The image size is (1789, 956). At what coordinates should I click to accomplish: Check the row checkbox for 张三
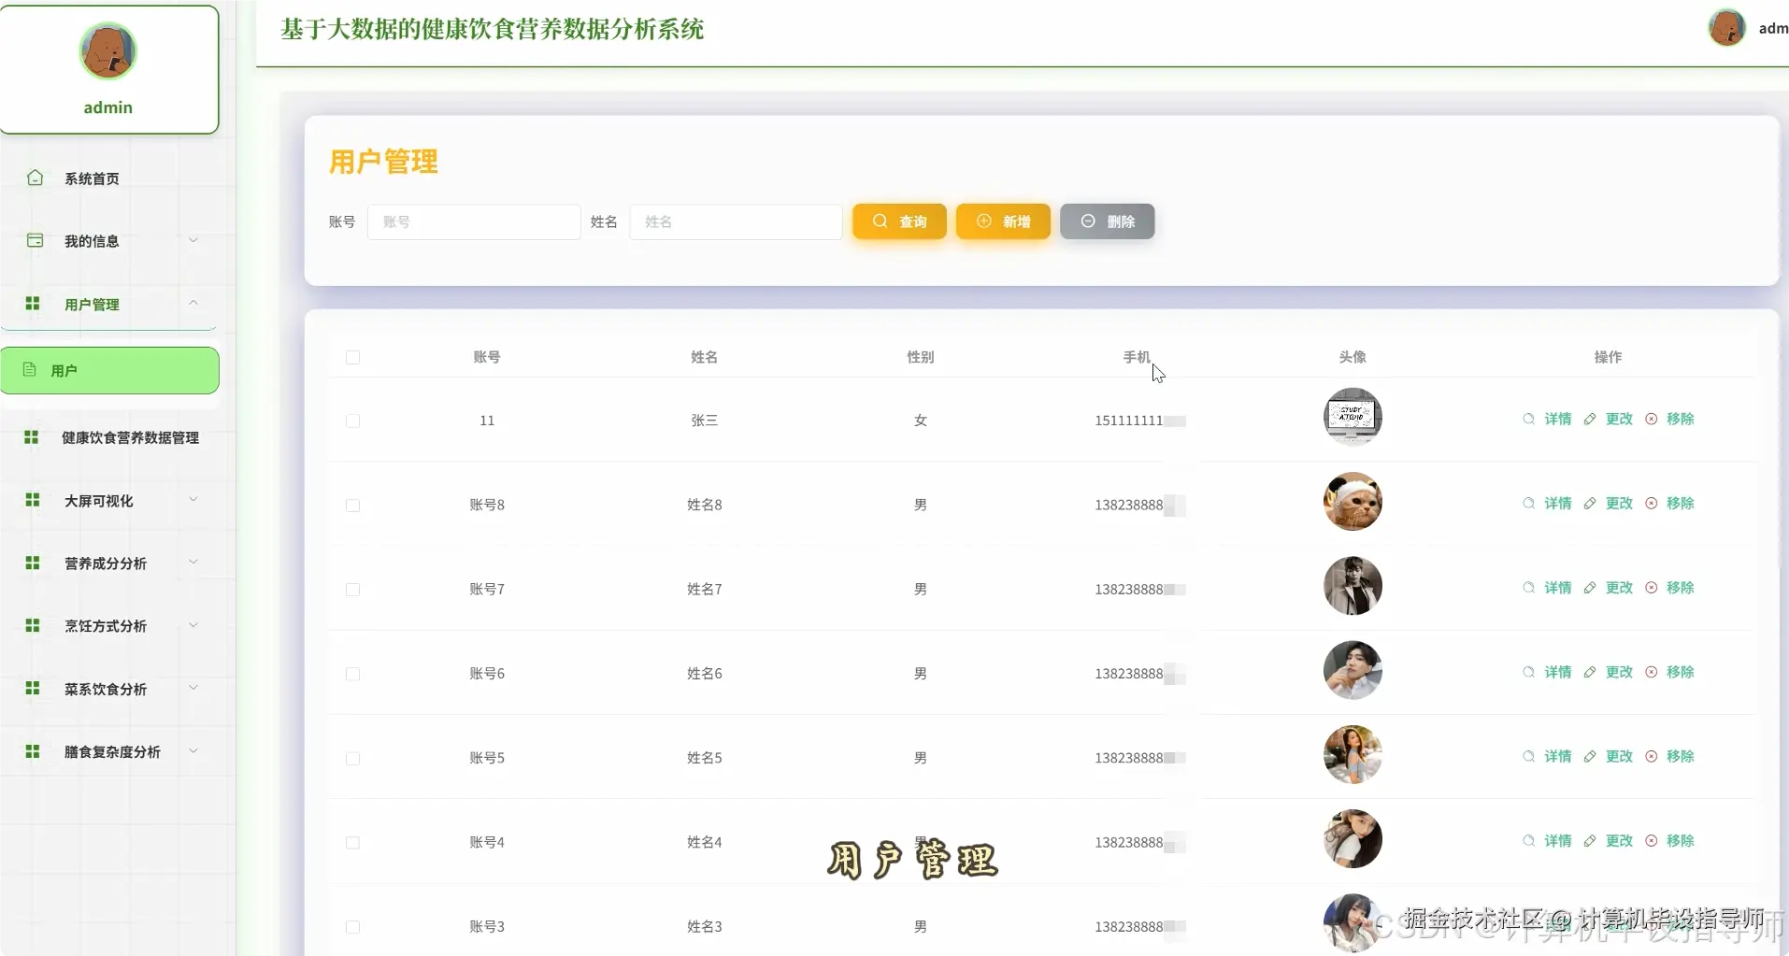point(352,421)
